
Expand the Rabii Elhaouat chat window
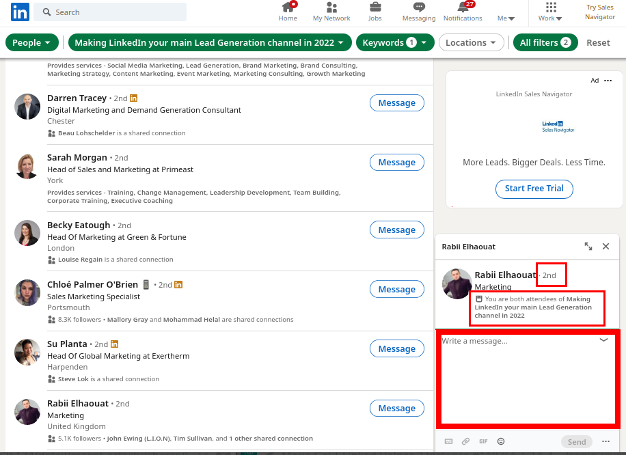588,246
